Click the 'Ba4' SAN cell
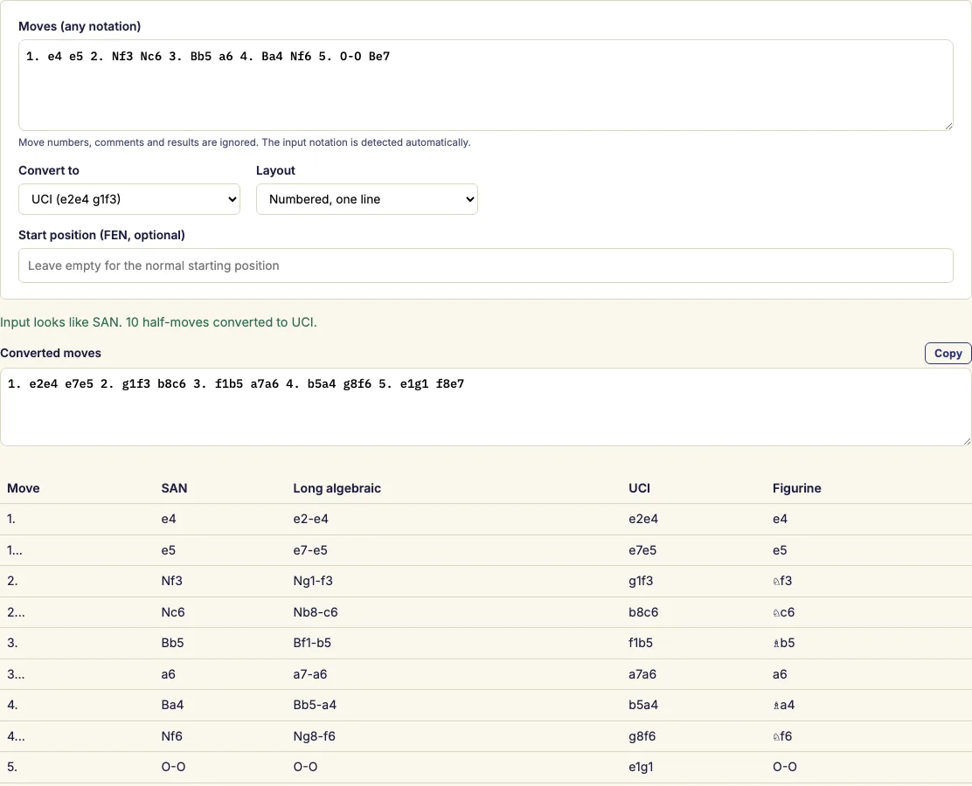 [172, 705]
